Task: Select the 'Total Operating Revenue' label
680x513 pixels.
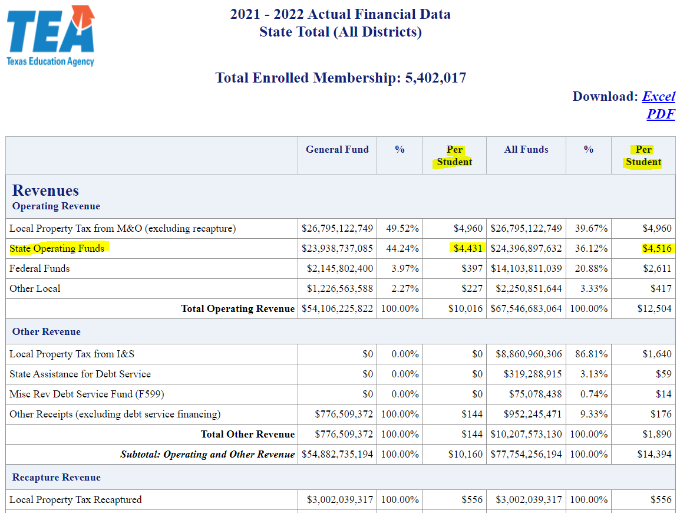Action: [237, 308]
